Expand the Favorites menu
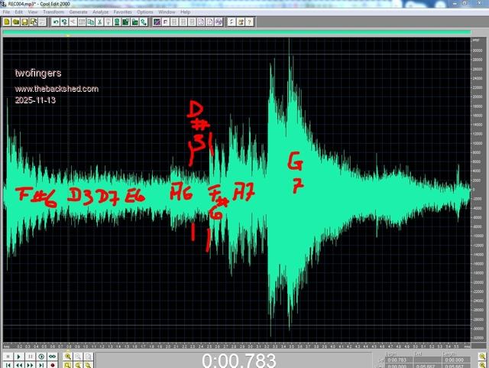This screenshot has width=489, height=368. tap(122, 12)
